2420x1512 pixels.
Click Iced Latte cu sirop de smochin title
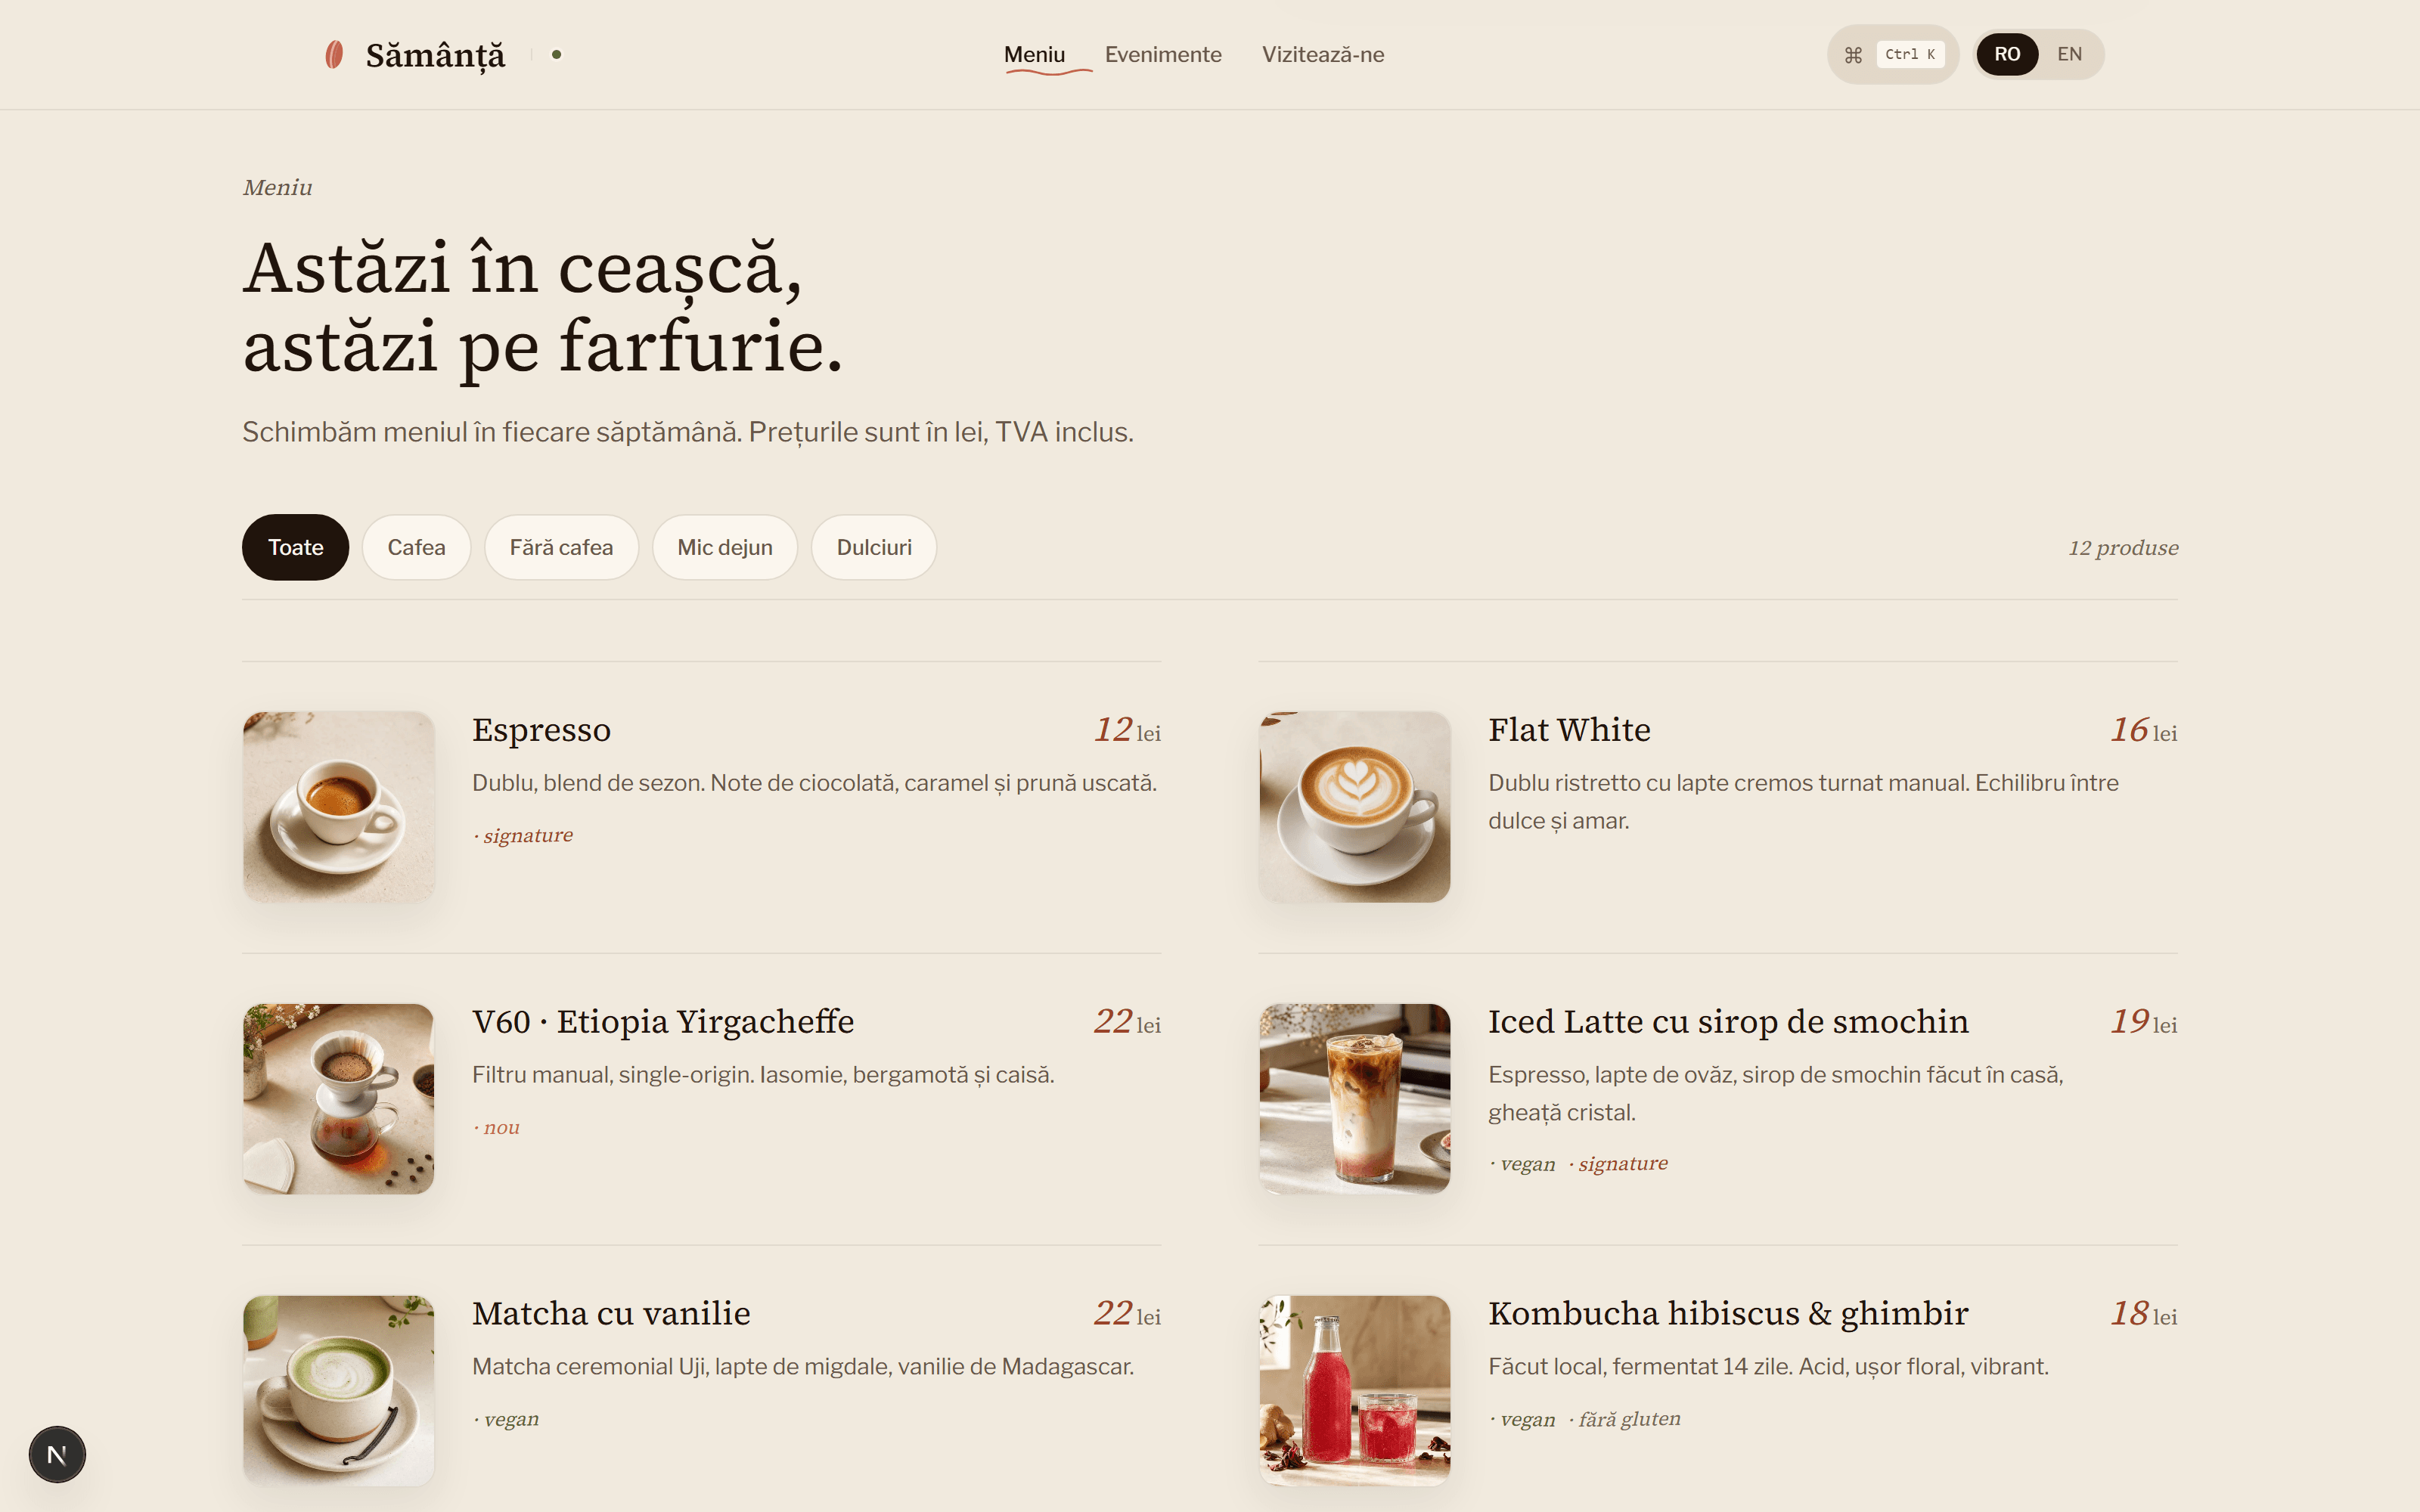1728,1022
